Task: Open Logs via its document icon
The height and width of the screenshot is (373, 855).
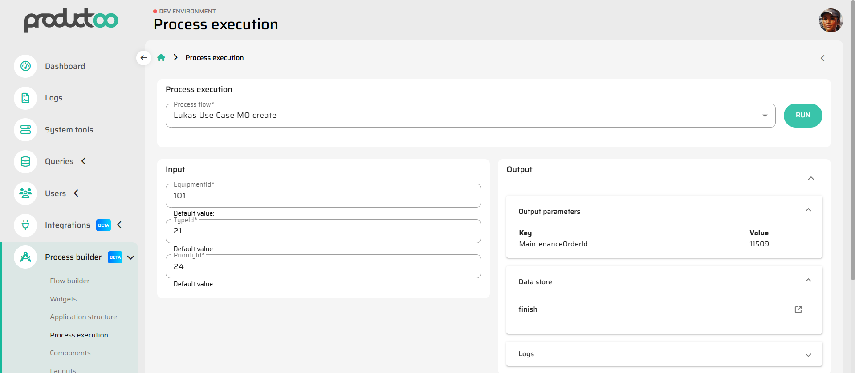Action: (25, 98)
